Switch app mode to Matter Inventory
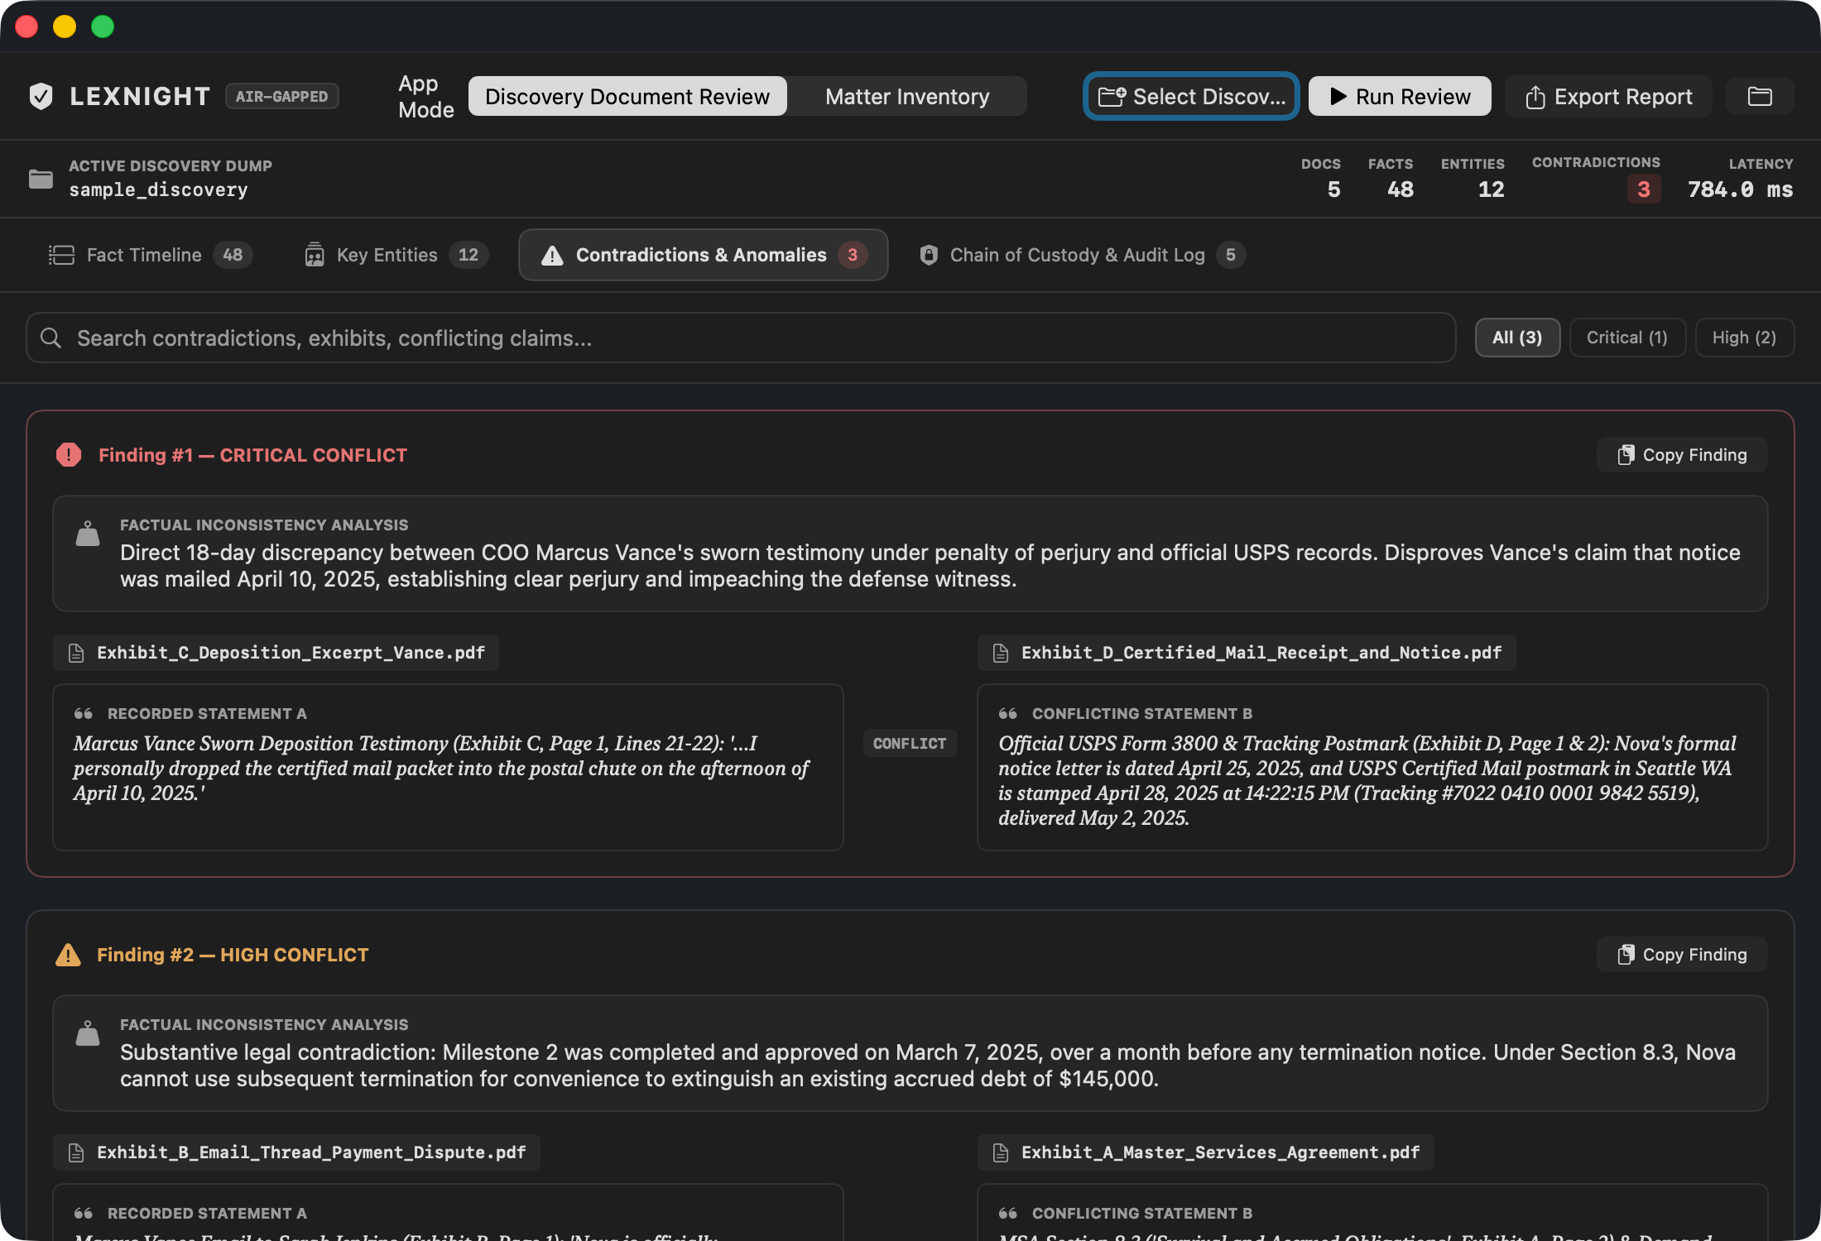The height and width of the screenshot is (1241, 1821). [x=907, y=97]
